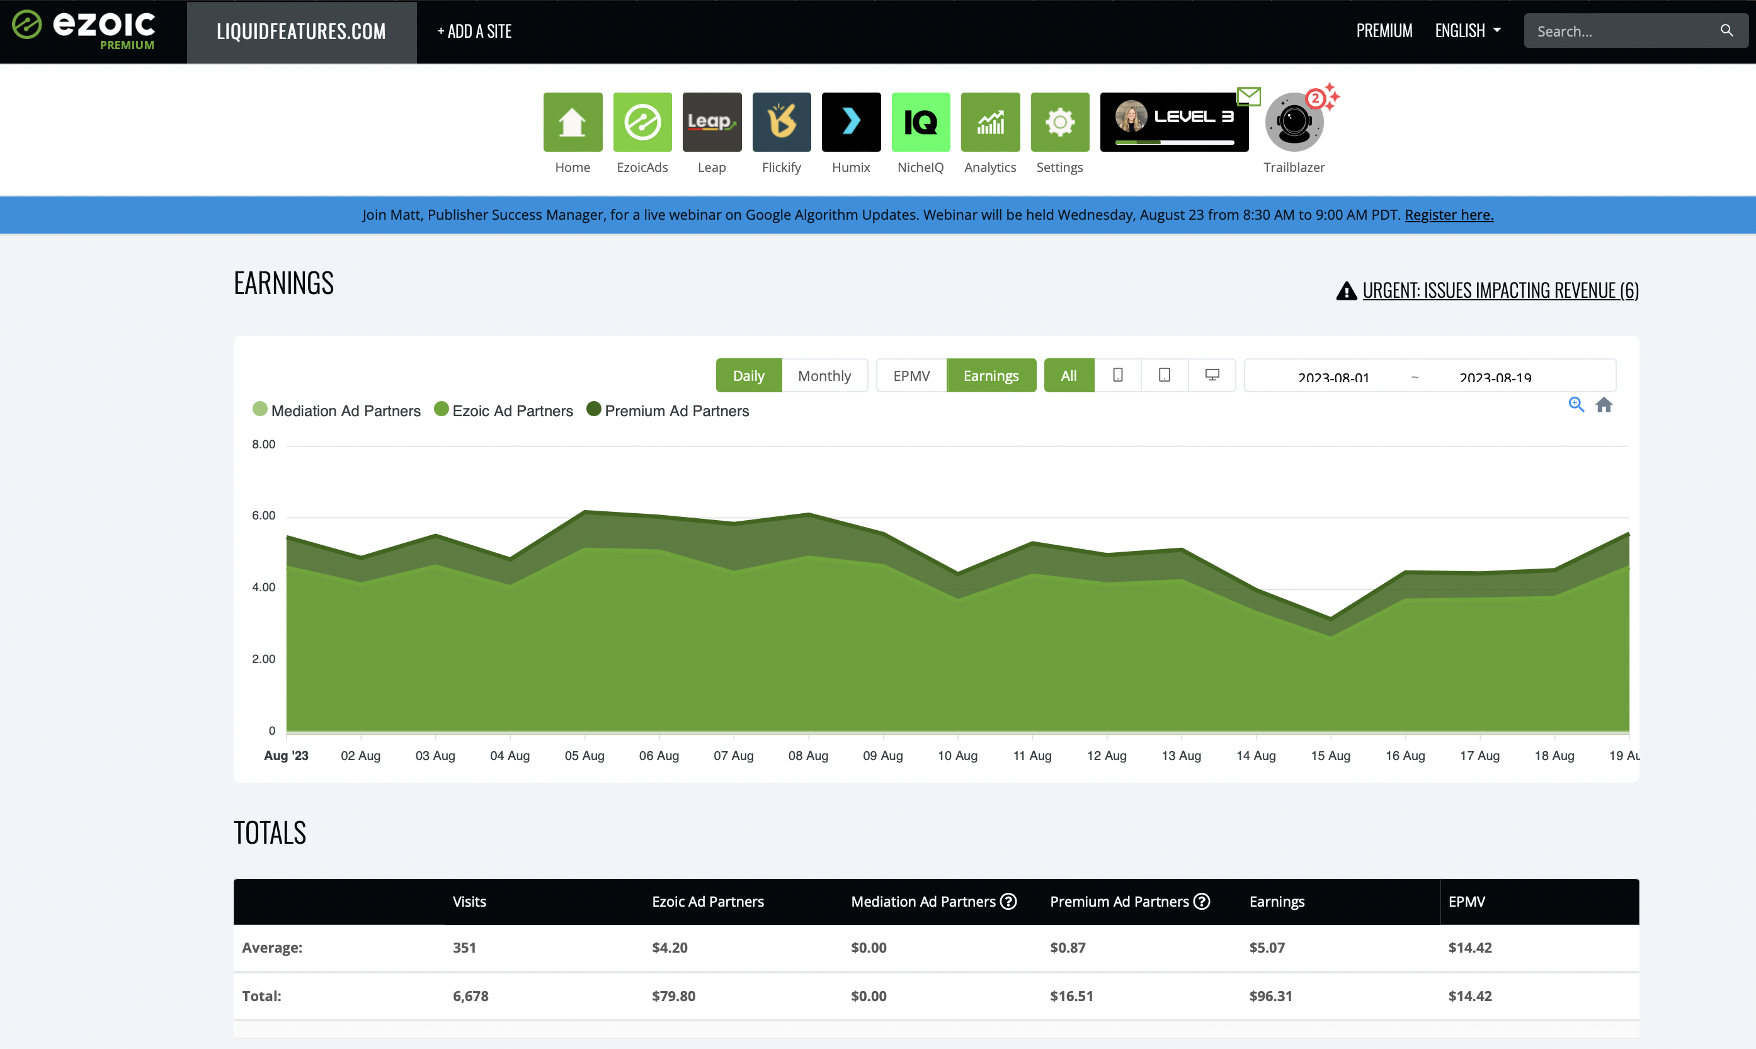Screen dimensions: 1756x1049
Task: Open the Trailblazer astronaut icon
Action: (x=1294, y=122)
